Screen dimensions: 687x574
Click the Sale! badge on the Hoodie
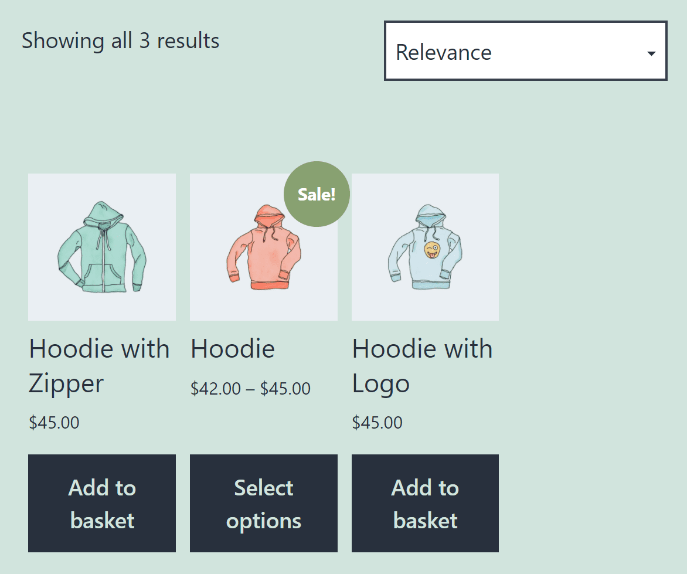[316, 193]
